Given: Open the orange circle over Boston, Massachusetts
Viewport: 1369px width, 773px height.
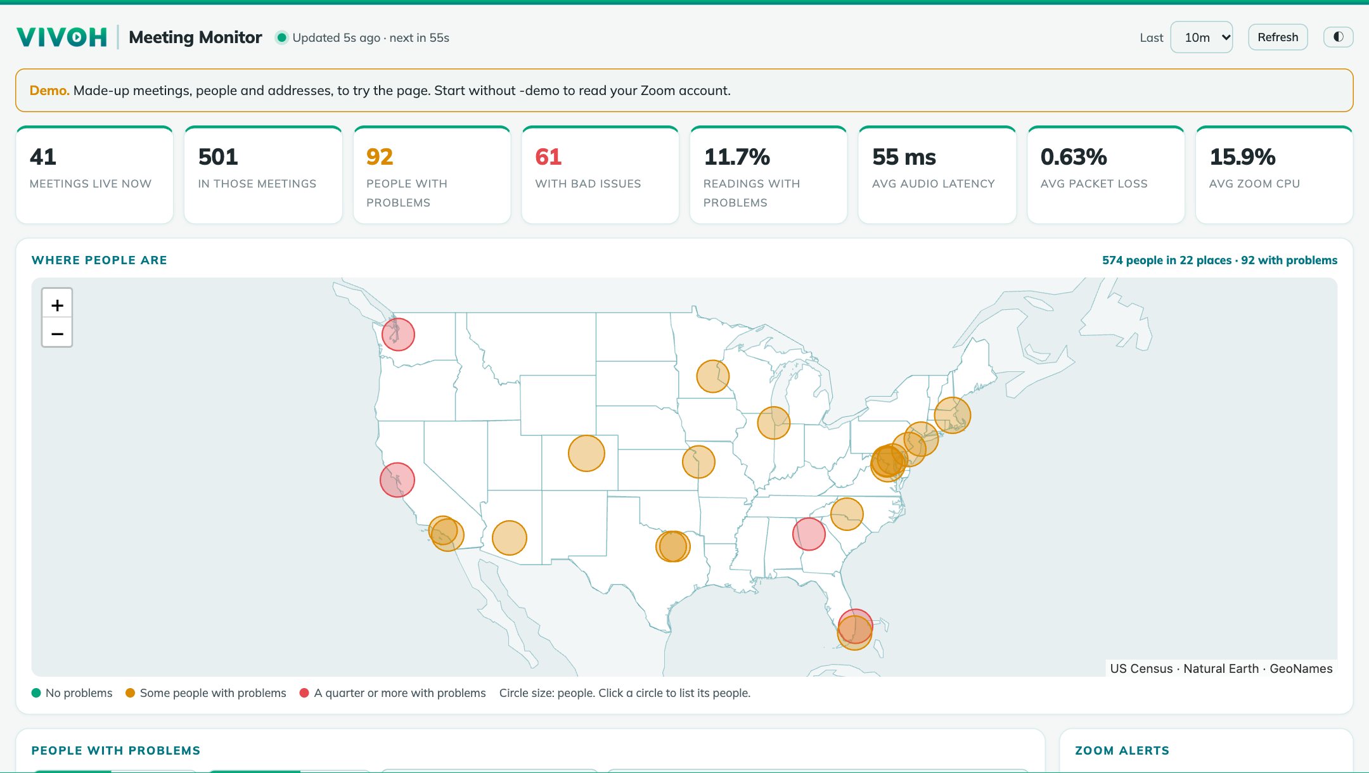Looking at the screenshot, I should click(952, 415).
